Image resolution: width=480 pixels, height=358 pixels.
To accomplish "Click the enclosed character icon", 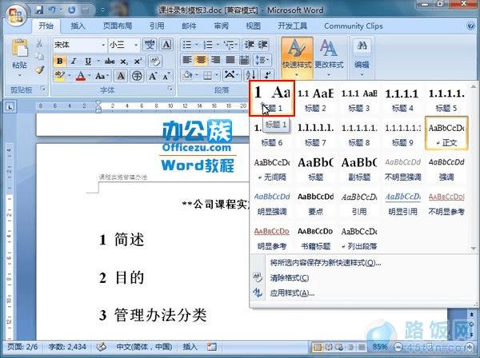I will click(137, 75).
